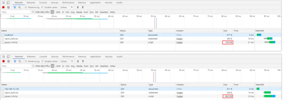Enable Preserve log checkbox in top panel
This screenshot has width=283, height=100.
point(26,7)
